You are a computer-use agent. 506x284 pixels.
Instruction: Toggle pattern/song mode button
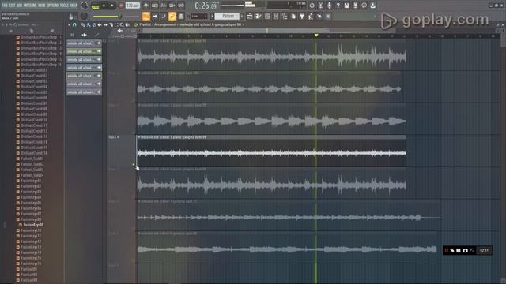point(95,6)
